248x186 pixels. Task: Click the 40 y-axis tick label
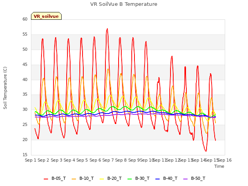point(25,79)
